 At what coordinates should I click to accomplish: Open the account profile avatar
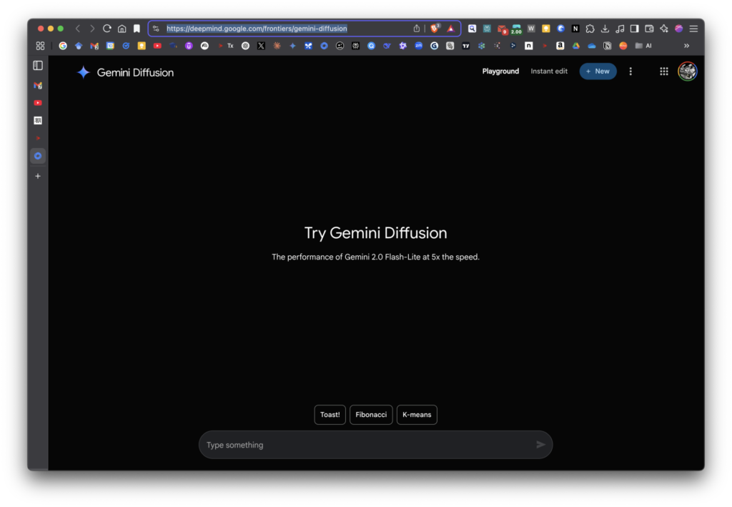click(x=687, y=72)
